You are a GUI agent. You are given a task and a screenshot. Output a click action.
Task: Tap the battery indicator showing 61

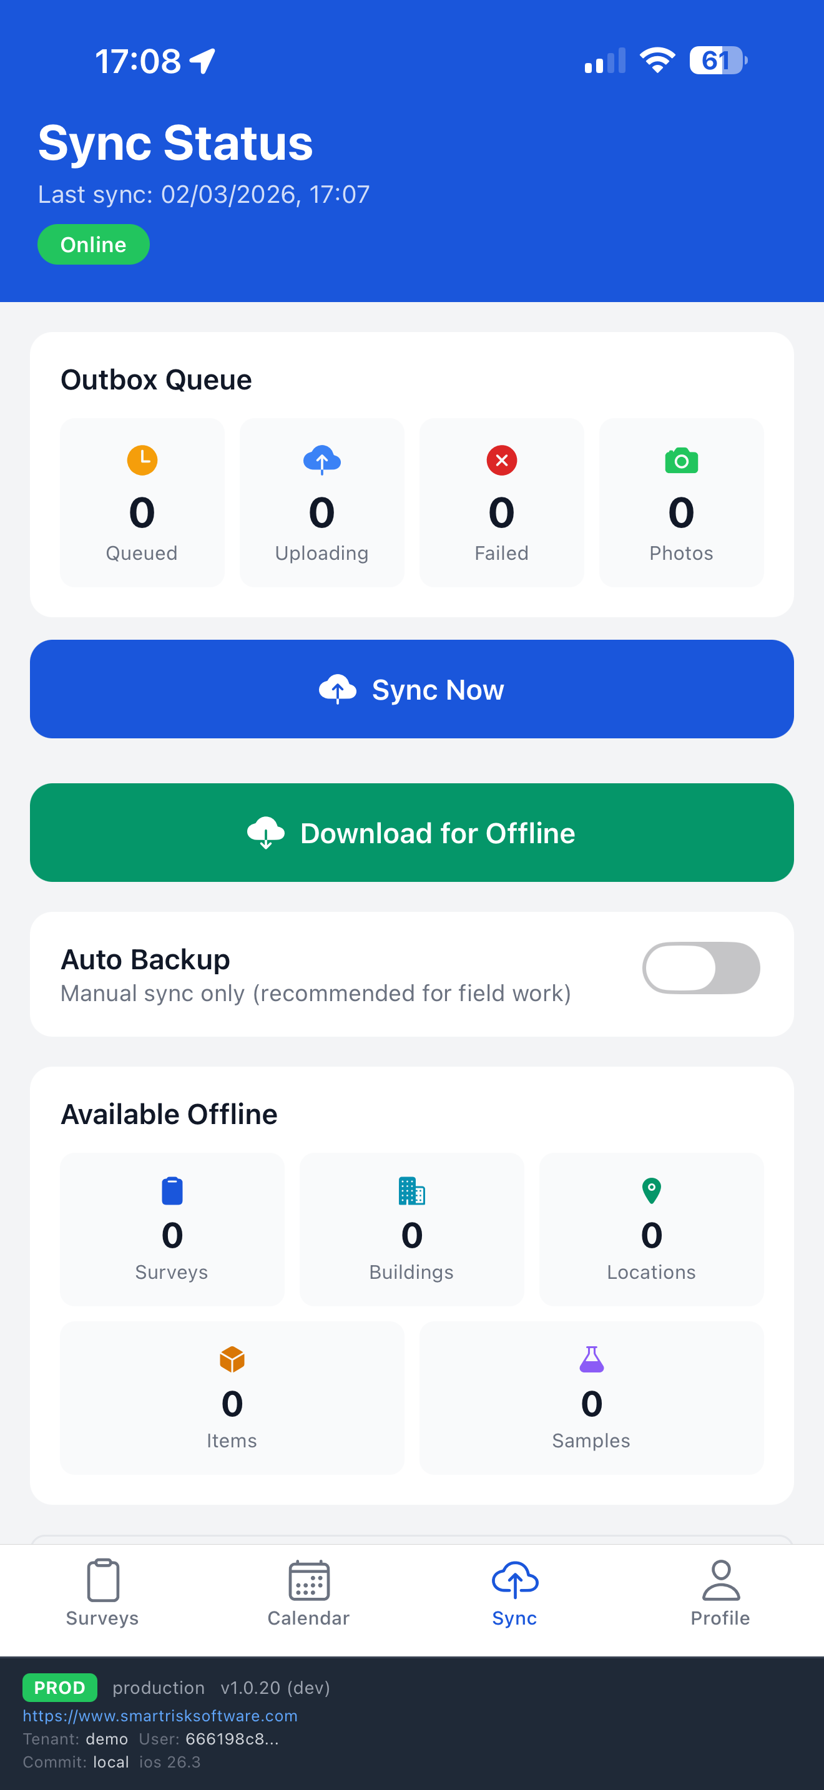719,61
